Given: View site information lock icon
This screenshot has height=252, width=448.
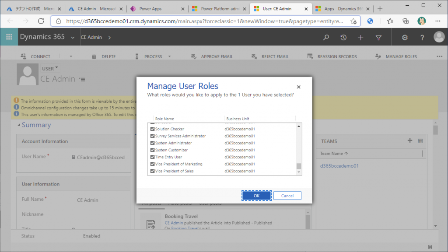Looking at the screenshot, I should pyautogui.click(x=59, y=21).
